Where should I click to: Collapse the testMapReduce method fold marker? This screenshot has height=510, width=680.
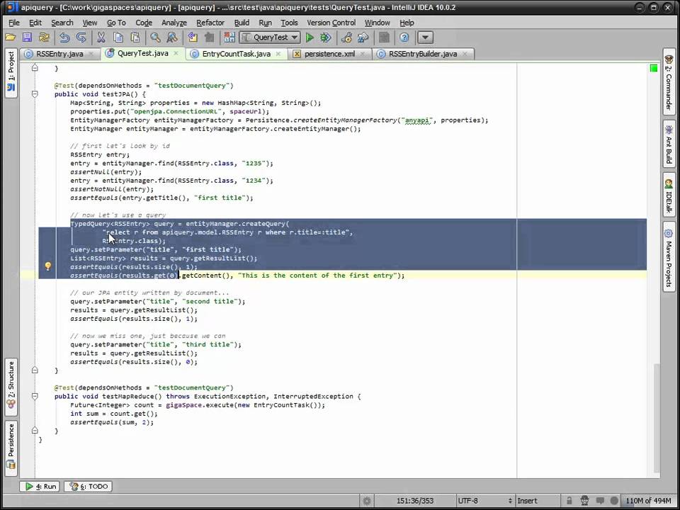35,397
